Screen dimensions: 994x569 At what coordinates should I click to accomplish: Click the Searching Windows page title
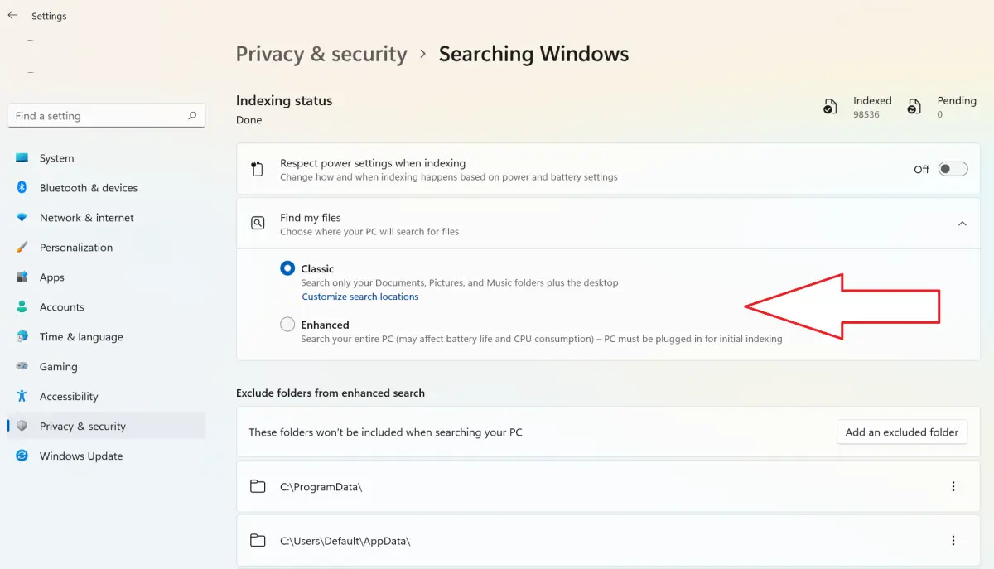[x=534, y=55]
